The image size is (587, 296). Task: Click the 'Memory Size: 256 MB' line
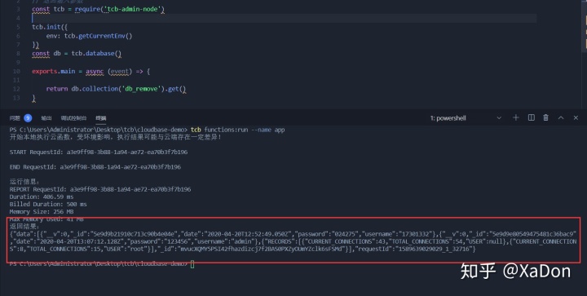coord(42,212)
